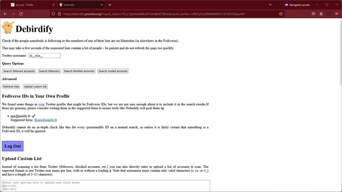Viewport: 342px width, 192px height.
Task: Open the extension icon beside the menu
Action: 329,14
